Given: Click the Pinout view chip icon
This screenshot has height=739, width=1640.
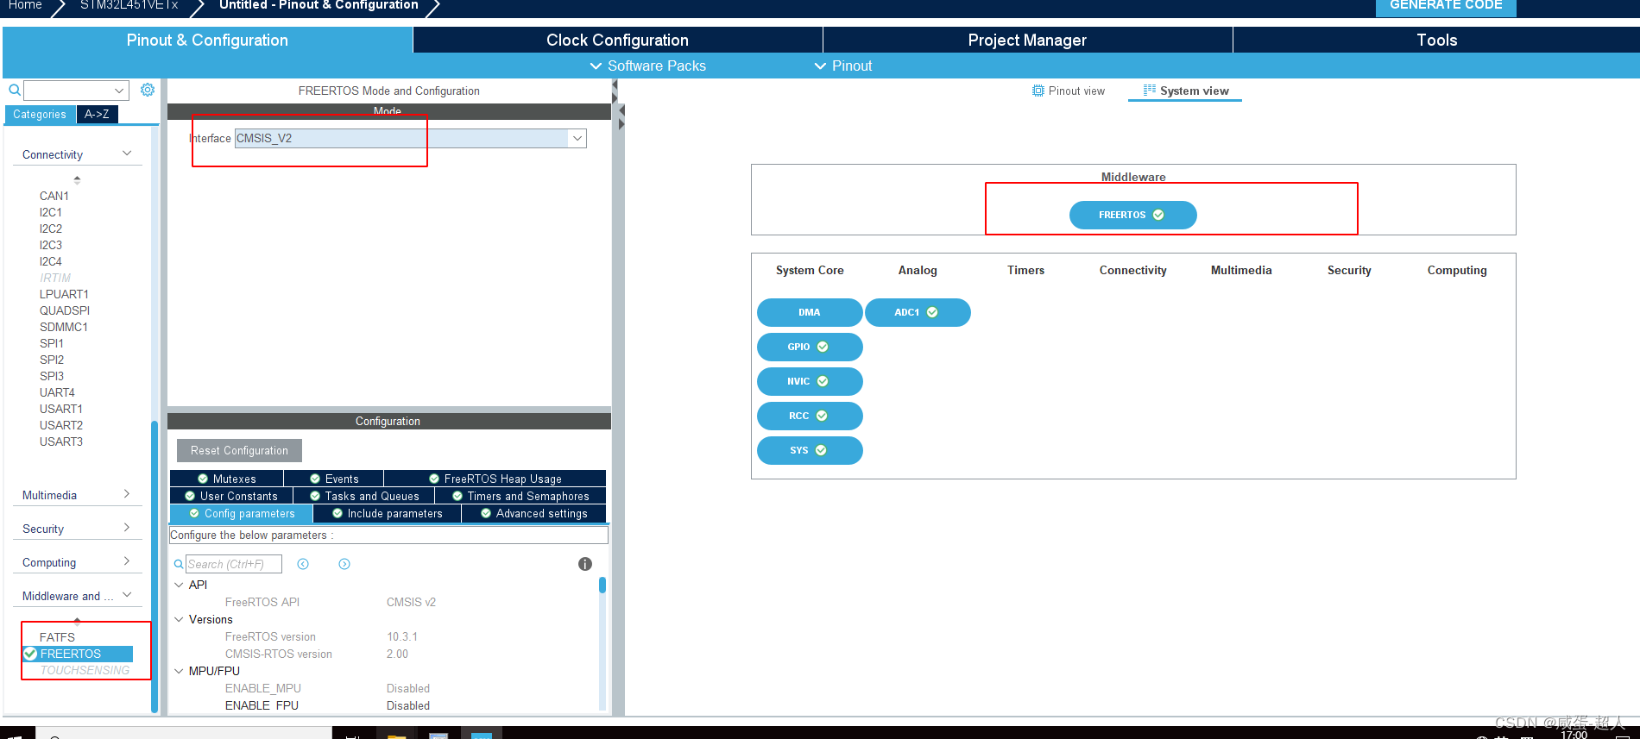Looking at the screenshot, I should tap(1038, 91).
